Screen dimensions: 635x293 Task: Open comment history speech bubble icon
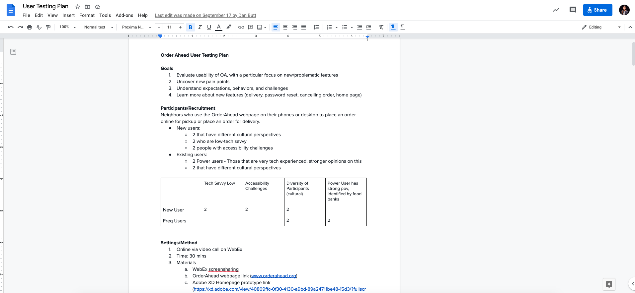click(573, 10)
